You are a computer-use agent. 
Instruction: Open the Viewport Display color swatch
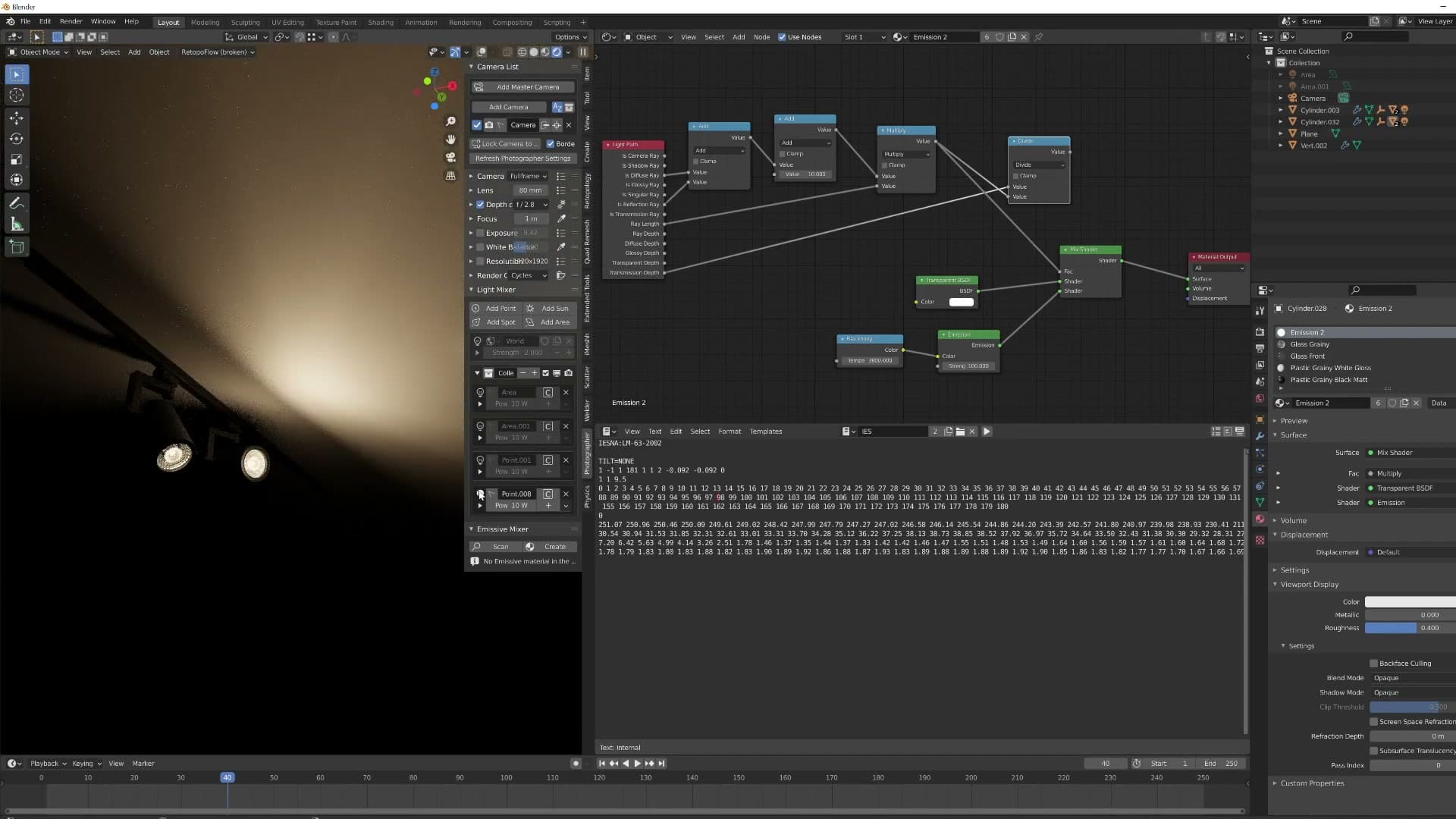1410,602
